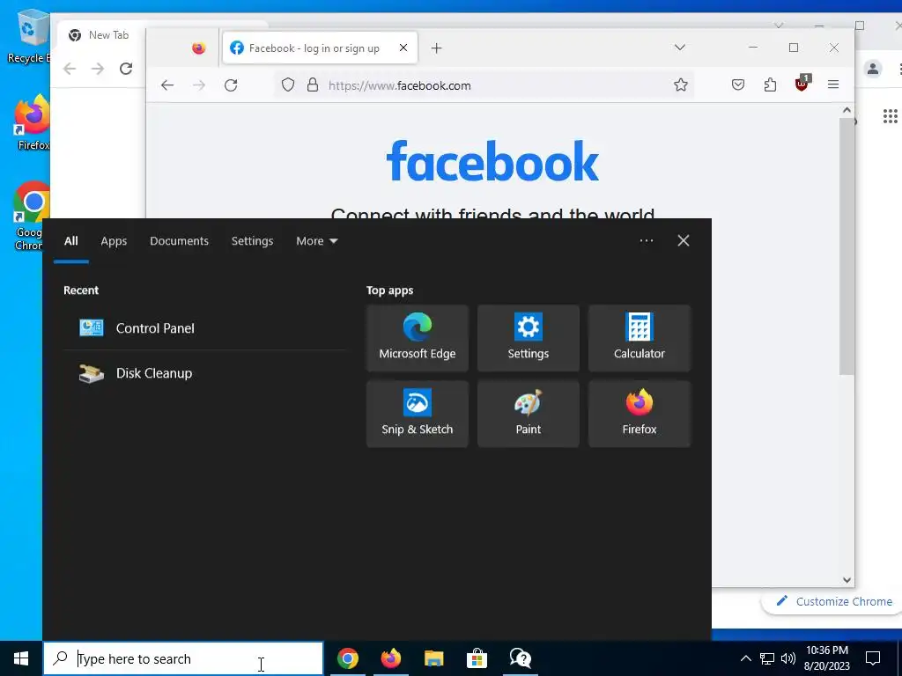The image size is (902, 676).
Task: Open the notification center icon
Action: tap(873, 658)
